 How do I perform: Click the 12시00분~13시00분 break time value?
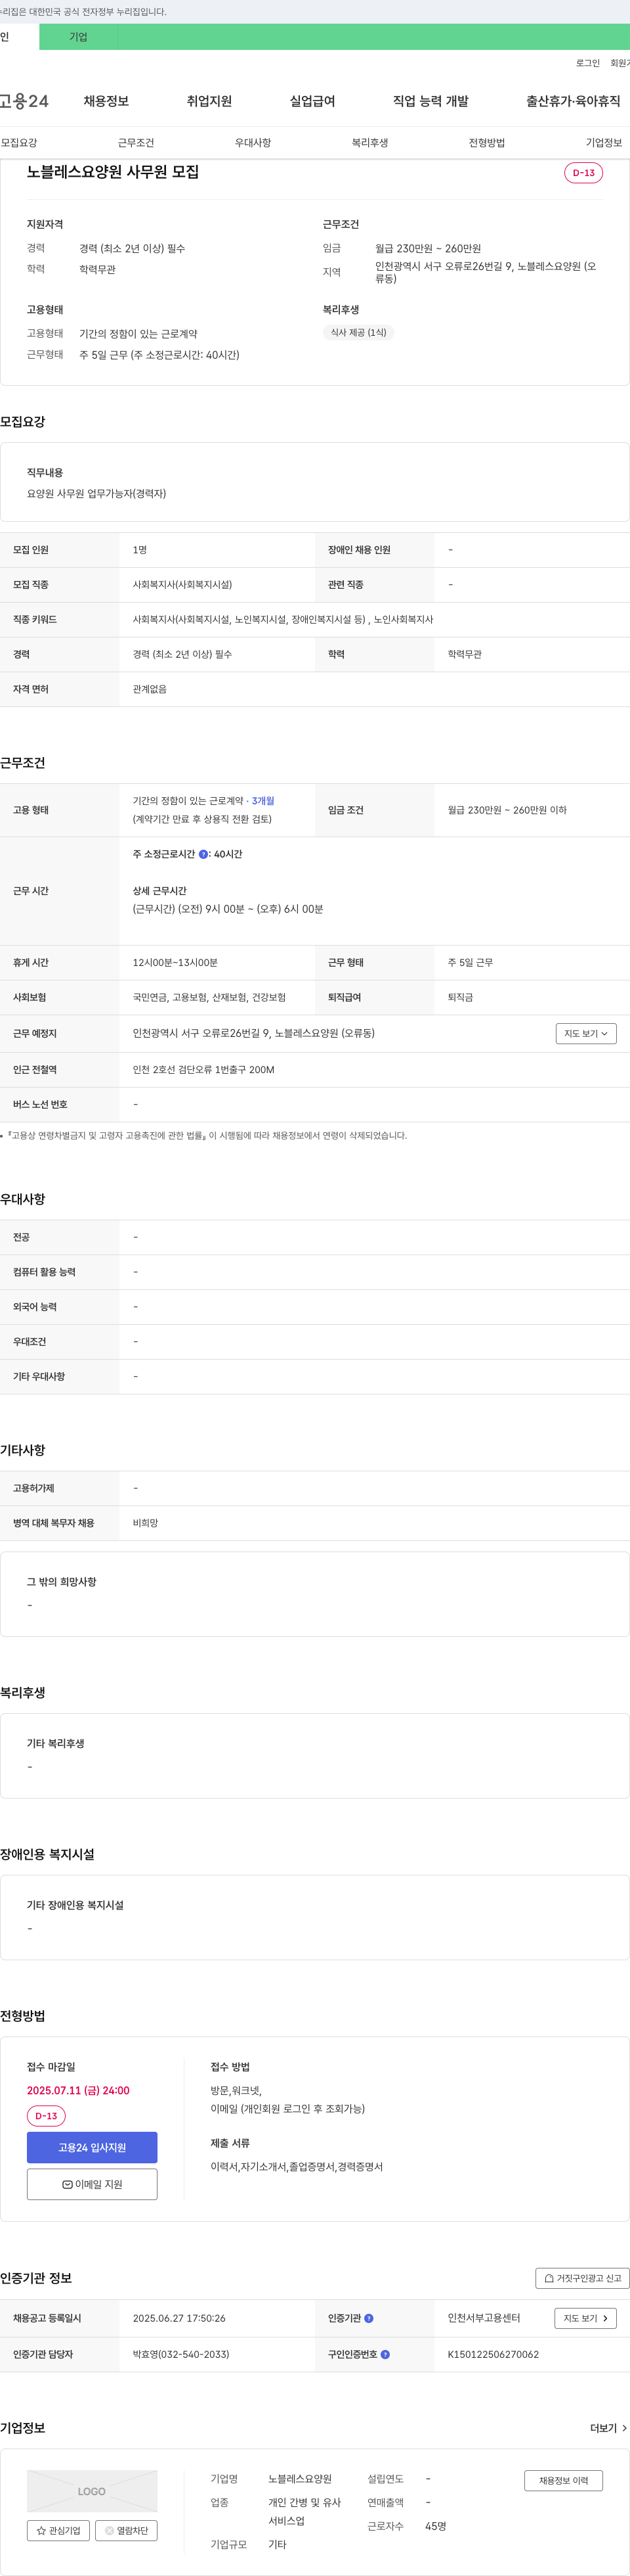pyautogui.click(x=175, y=962)
